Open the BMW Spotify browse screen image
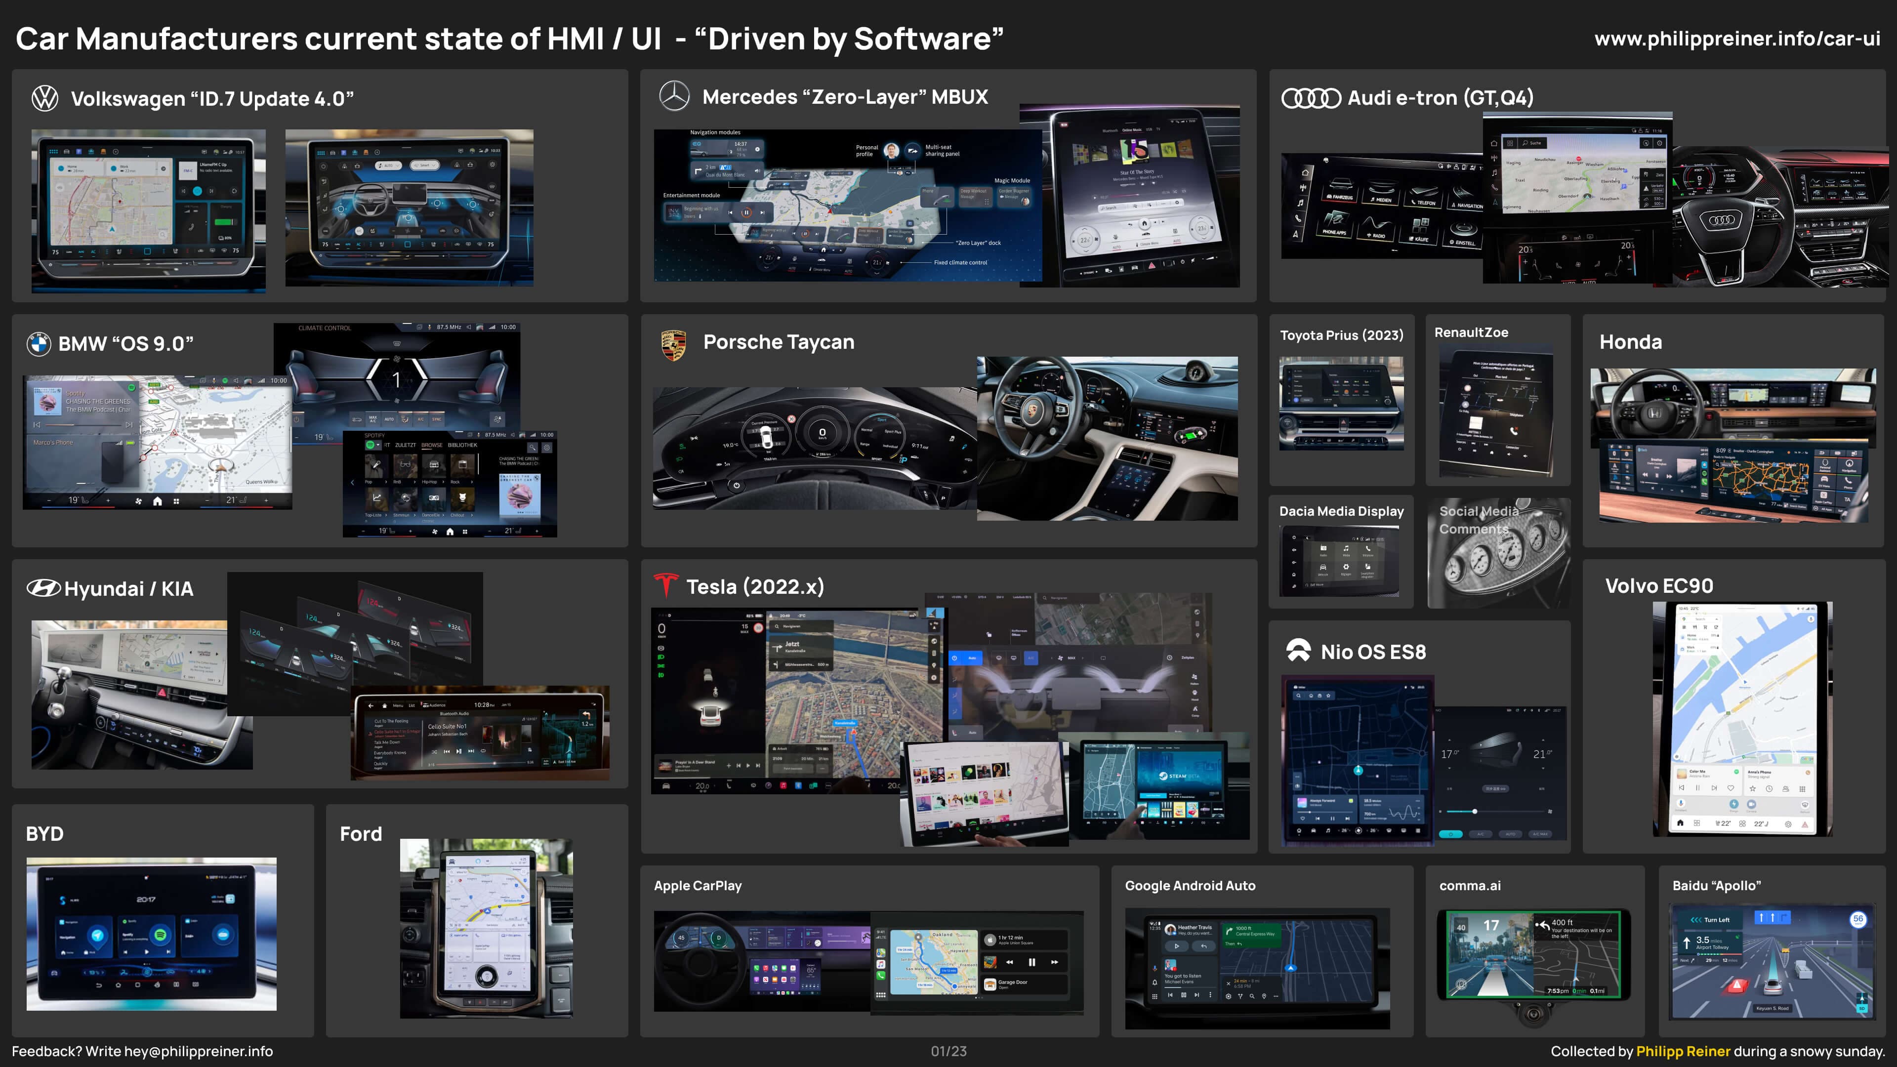Screen dimensions: 1897x1067 point(450,484)
